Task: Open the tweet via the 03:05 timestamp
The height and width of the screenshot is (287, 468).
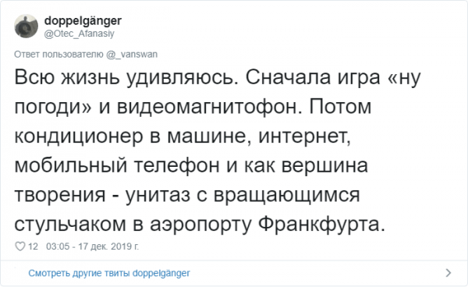Action: [x=58, y=246]
